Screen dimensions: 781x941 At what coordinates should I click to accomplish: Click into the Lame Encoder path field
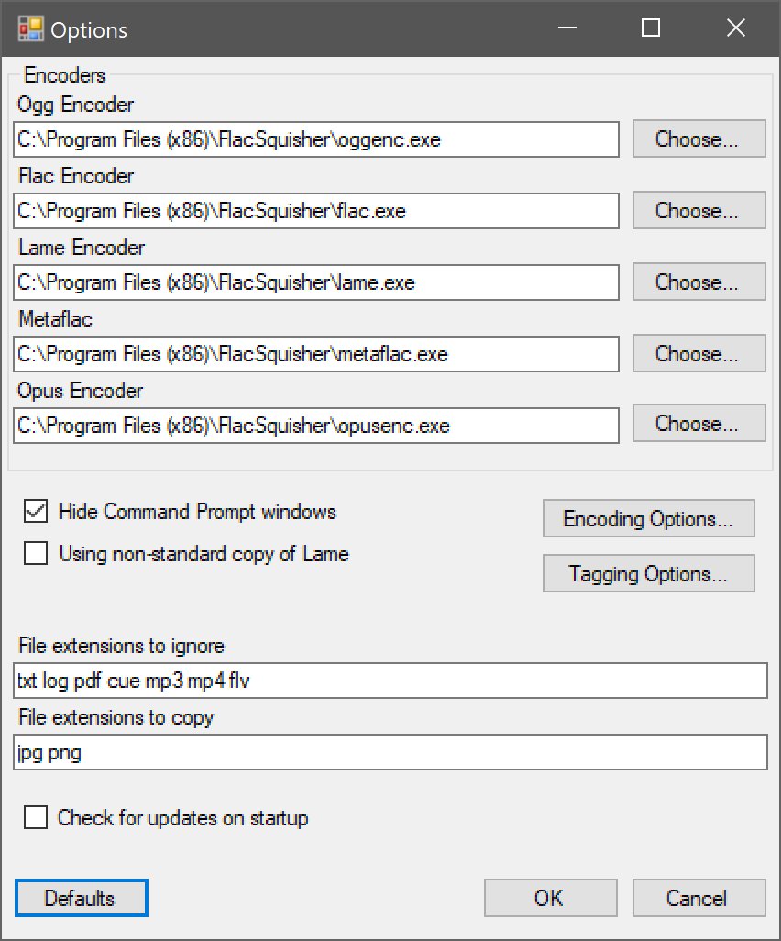[x=317, y=282]
